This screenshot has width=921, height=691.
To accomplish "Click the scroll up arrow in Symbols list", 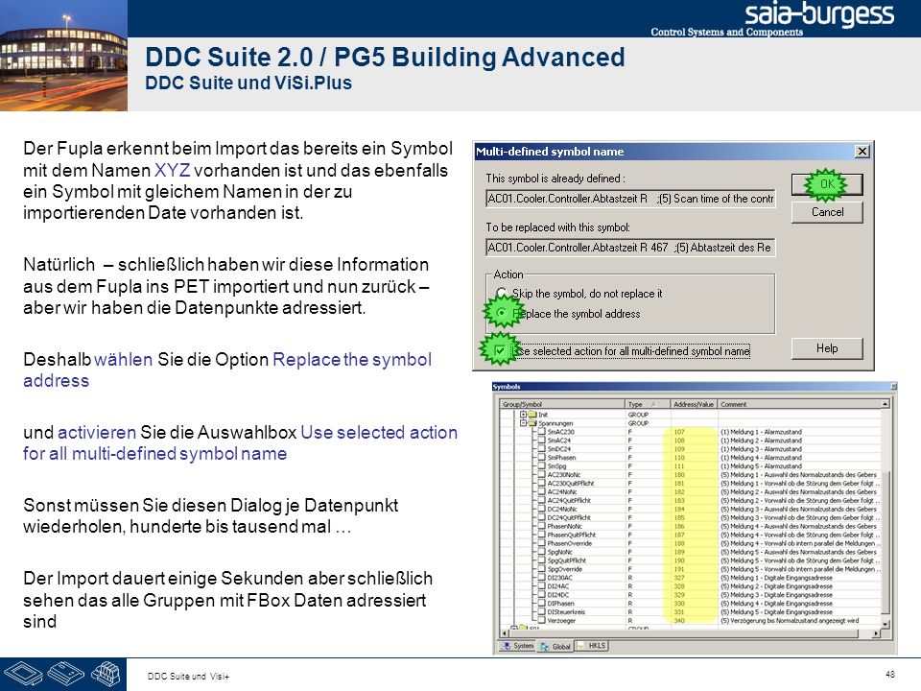I will click(x=886, y=404).
